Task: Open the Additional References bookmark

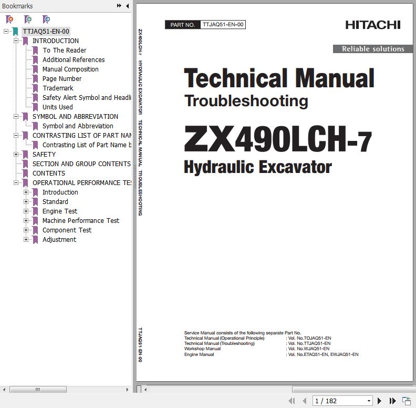Action: coord(74,60)
